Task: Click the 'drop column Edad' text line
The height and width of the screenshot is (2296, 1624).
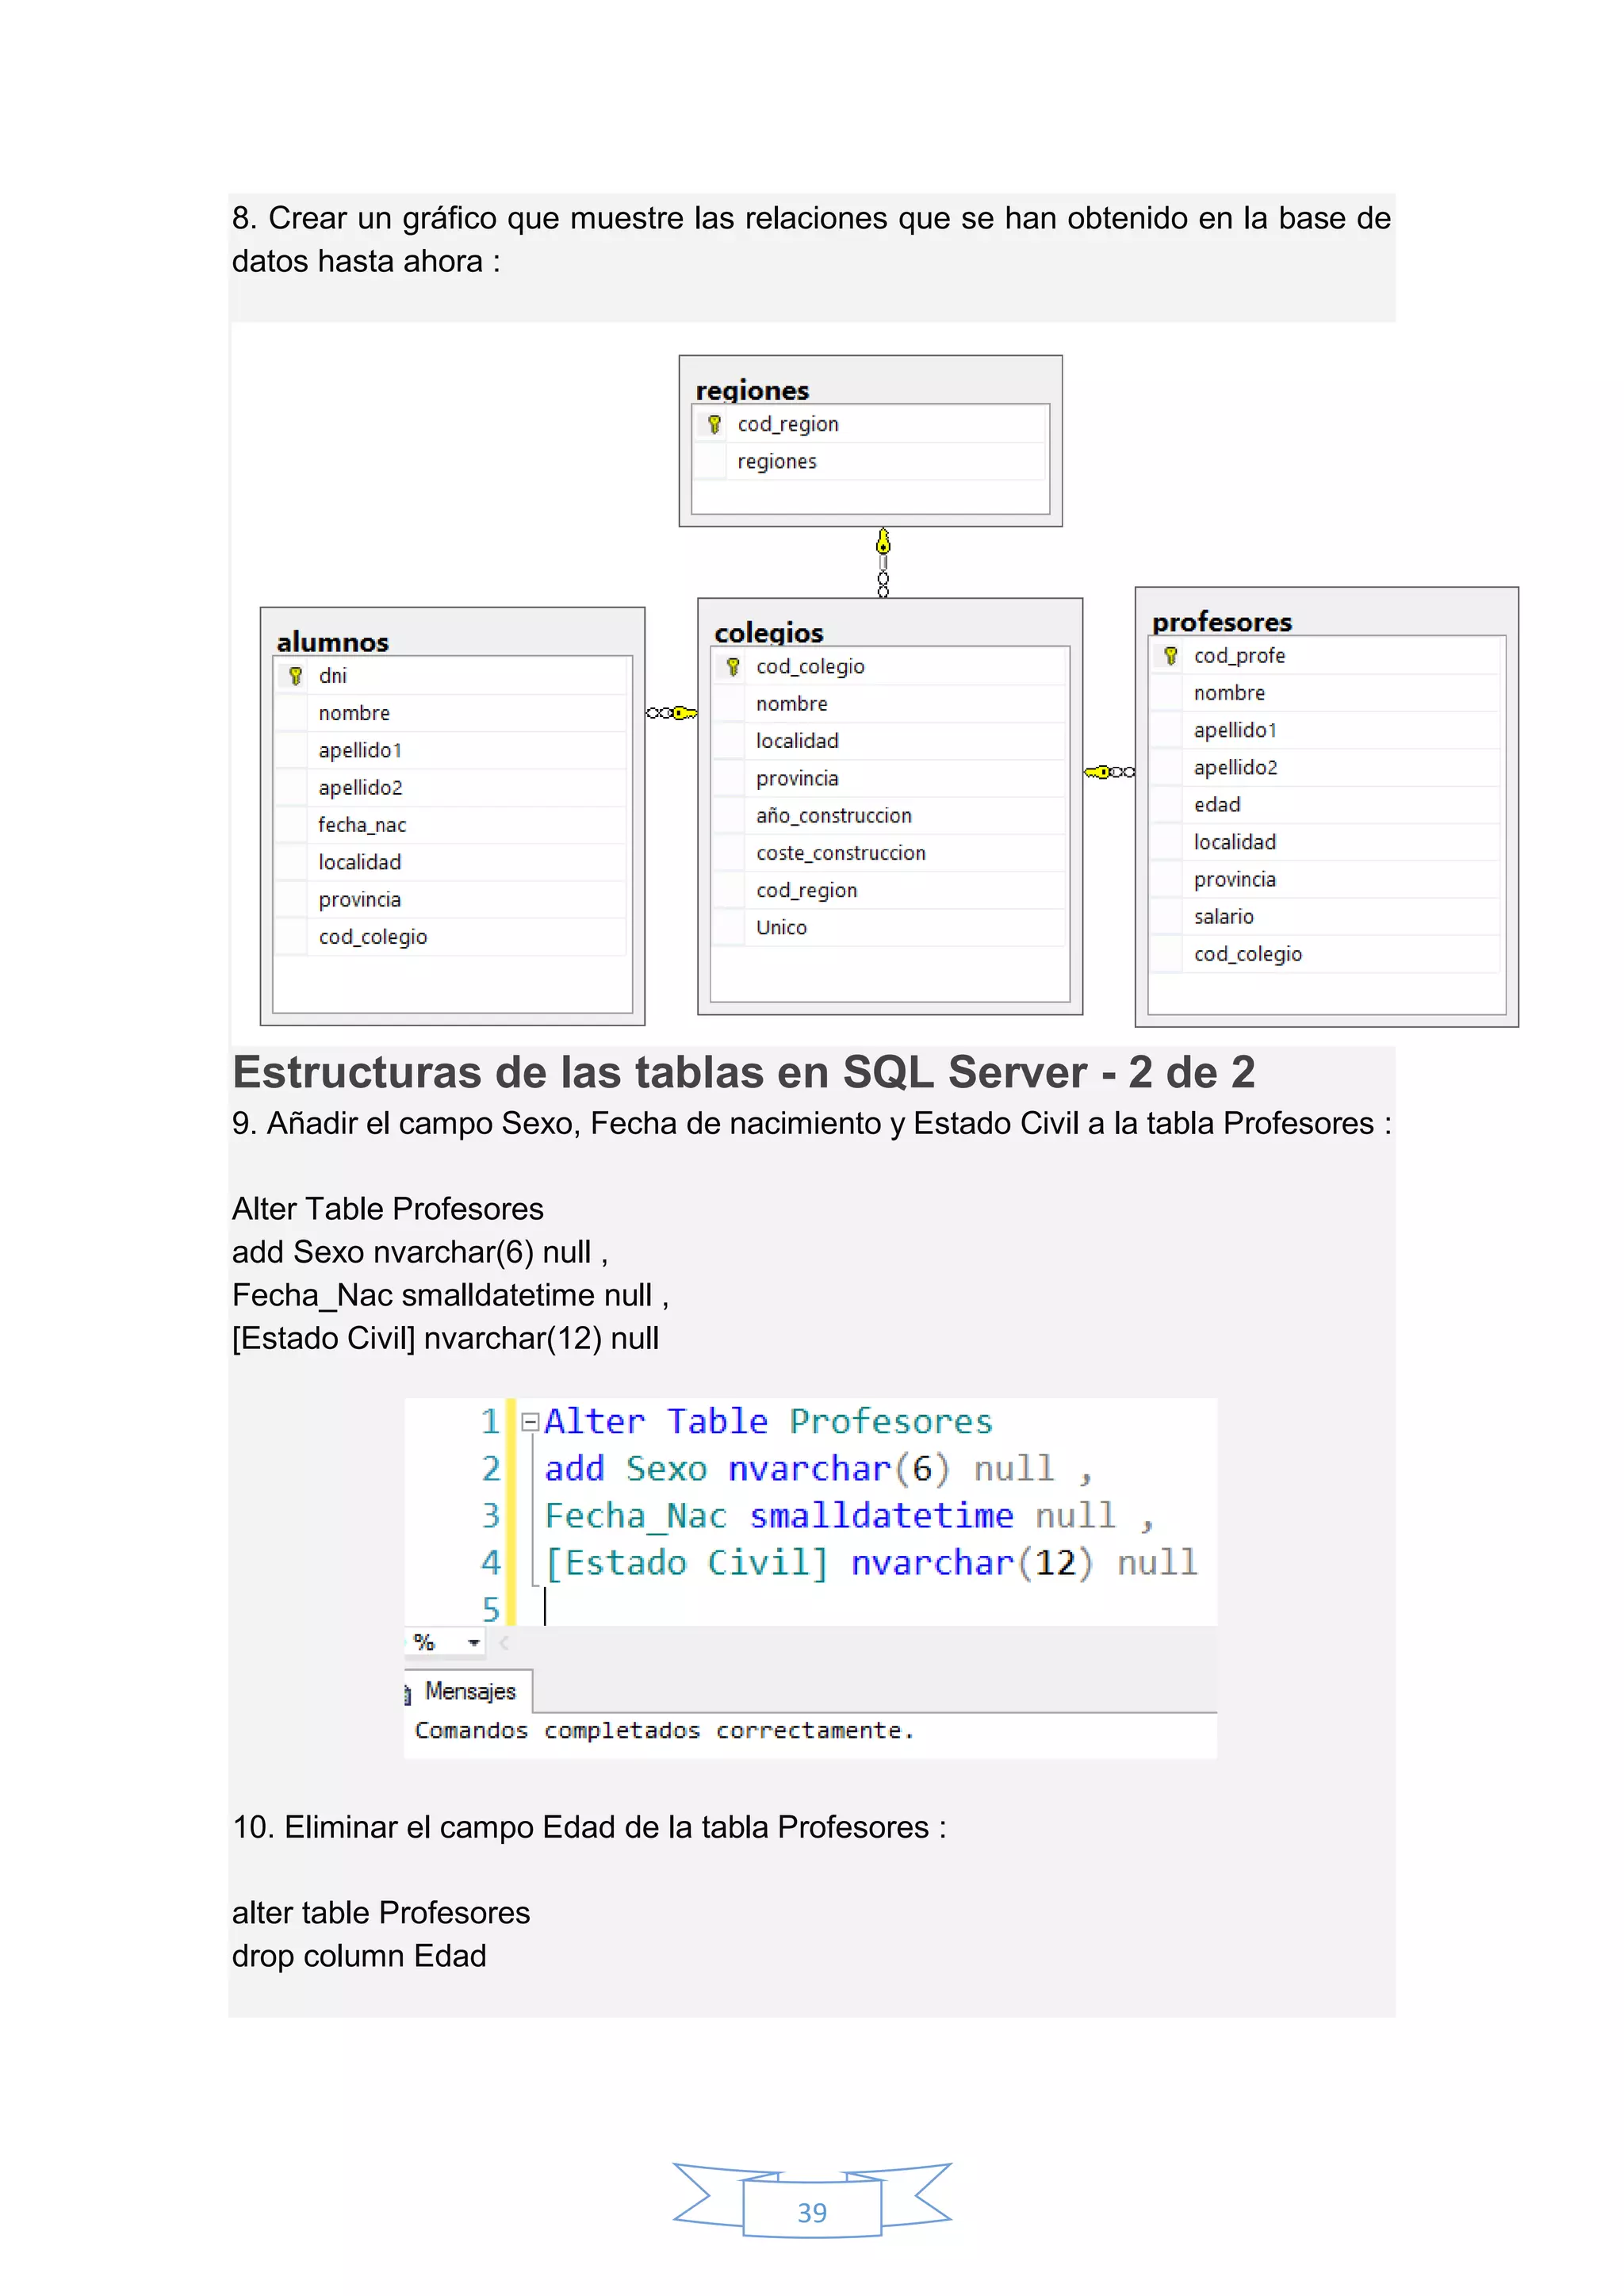Action: [x=359, y=1955]
